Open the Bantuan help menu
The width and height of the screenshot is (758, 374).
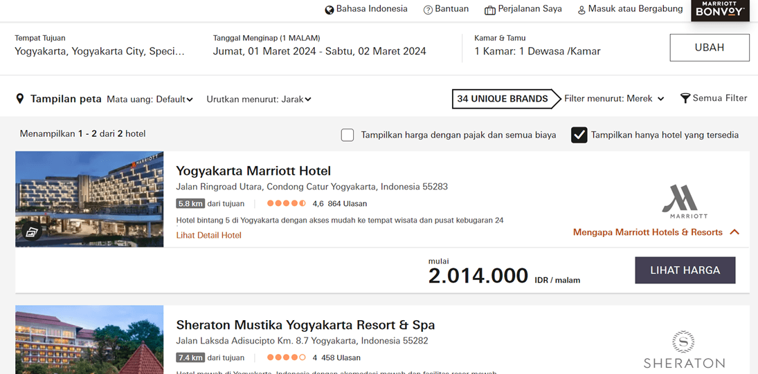[x=452, y=9]
